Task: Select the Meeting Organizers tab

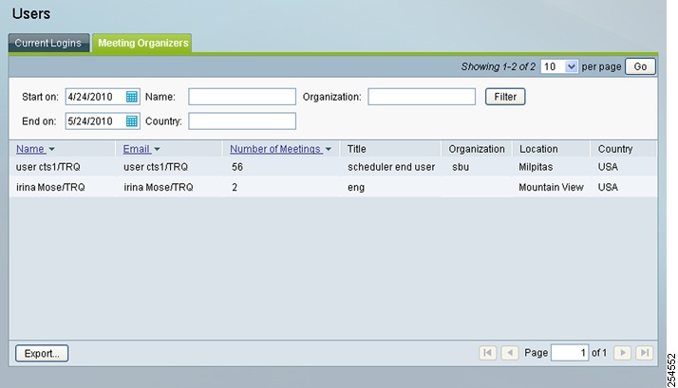Action: click(142, 43)
